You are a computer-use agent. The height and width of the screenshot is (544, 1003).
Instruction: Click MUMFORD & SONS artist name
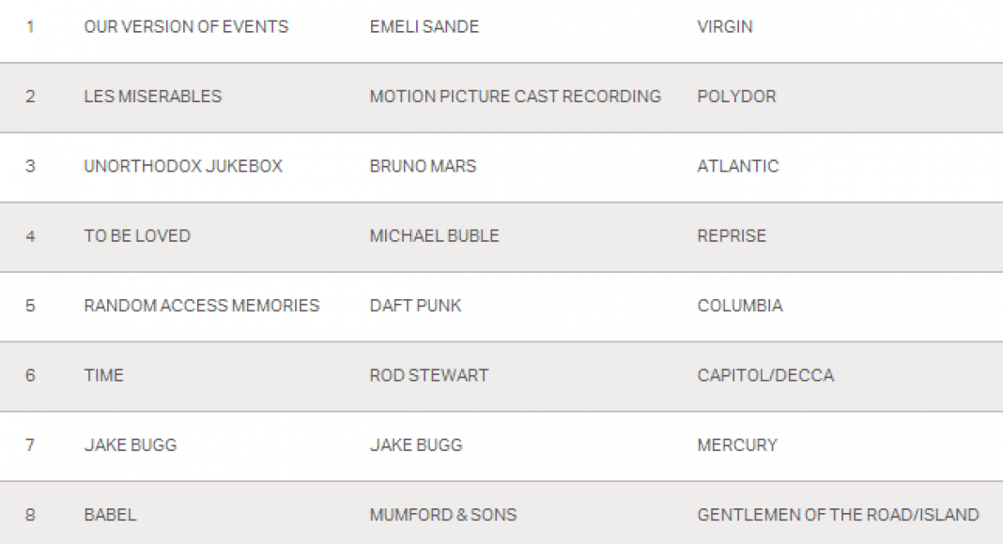(443, 514)
